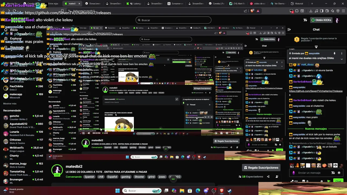The image size is (347, 195).
Task: Open the Windows Start button
Action: click(x=117, y=191)
